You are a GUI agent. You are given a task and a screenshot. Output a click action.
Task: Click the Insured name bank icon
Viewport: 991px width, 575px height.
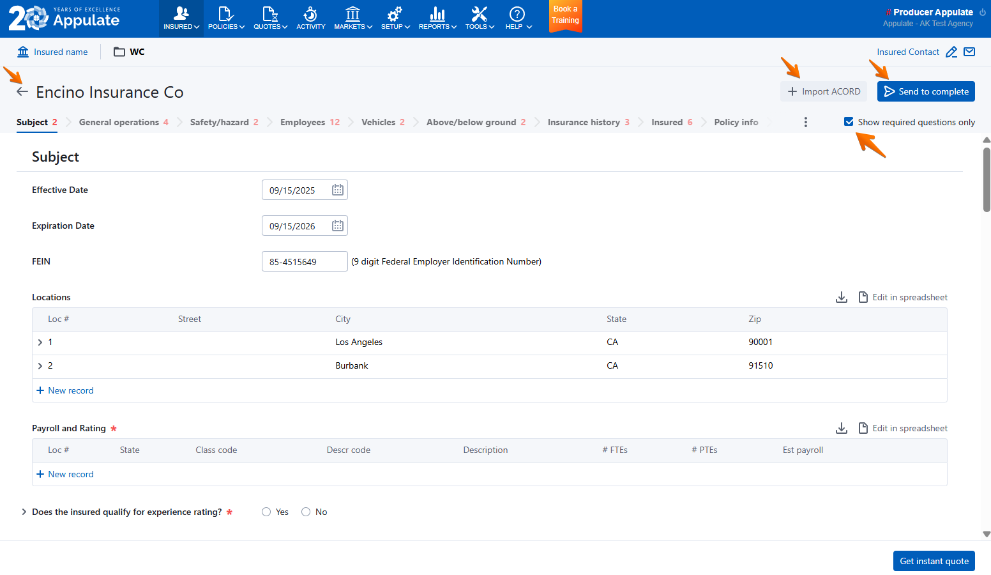click(23, 52)
